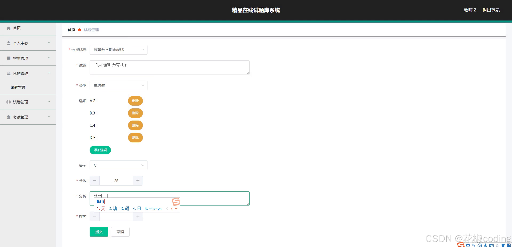This screenshot has width=512, height=247.
Task: Open IME skin shirt icon
Action: point(503,245)
